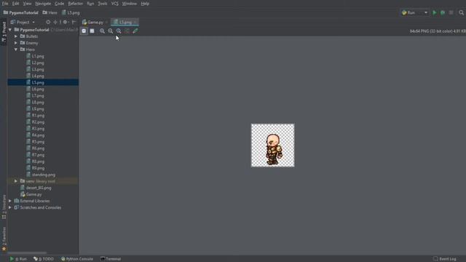The image size is (466, 262).
Task: Expand the Enemy folder
Action: pos(16,43)
